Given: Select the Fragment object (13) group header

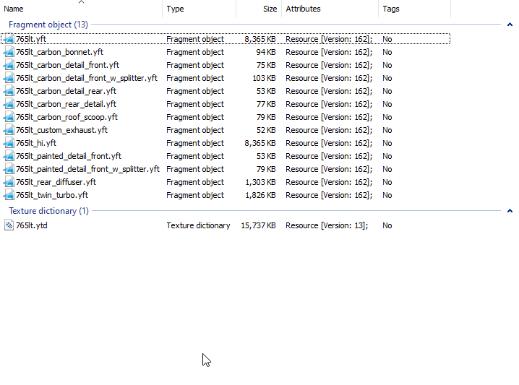Looking at the screenshot, I should click(48, 25).
